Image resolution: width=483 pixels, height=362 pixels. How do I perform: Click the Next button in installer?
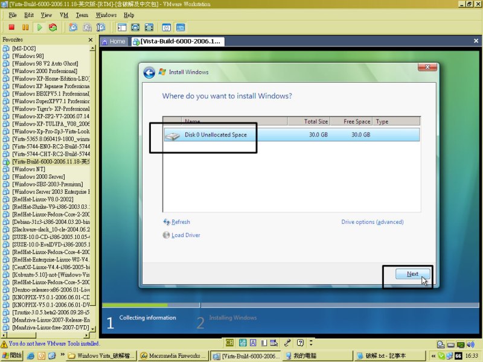pos(412,274)
